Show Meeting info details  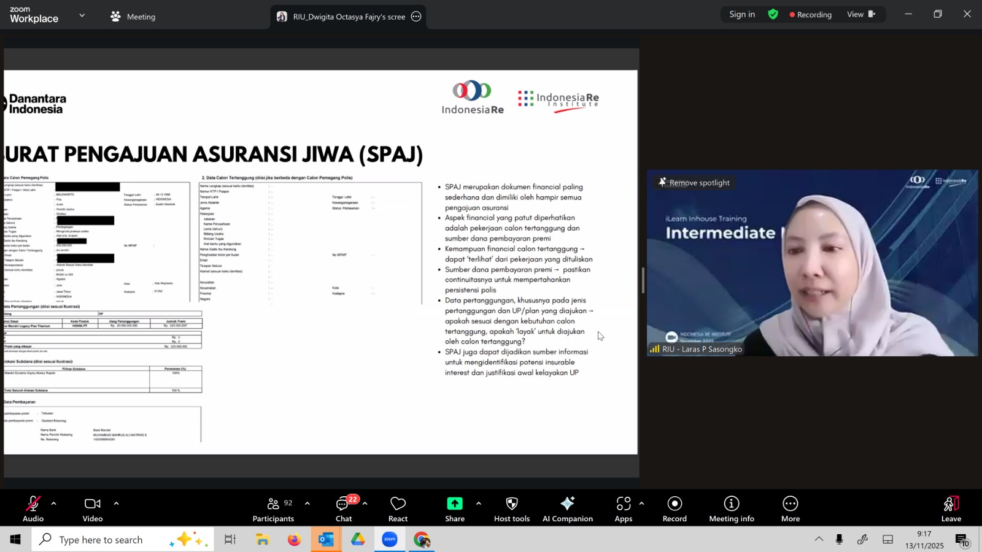[731, 508]
